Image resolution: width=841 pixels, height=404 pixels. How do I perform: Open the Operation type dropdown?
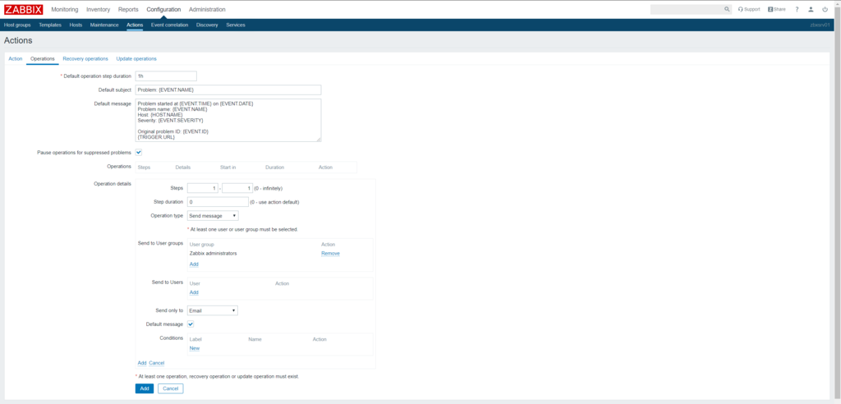click(213, 215)
